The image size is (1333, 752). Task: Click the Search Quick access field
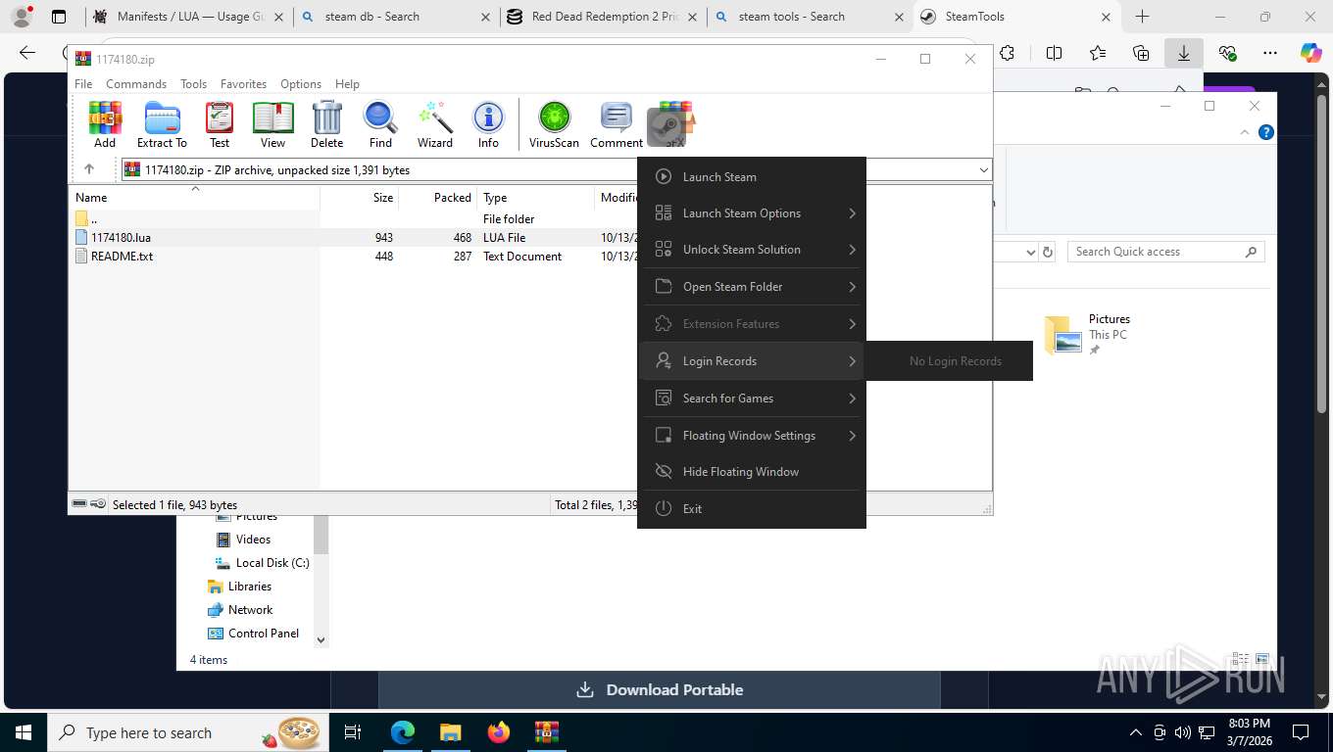1166,252
